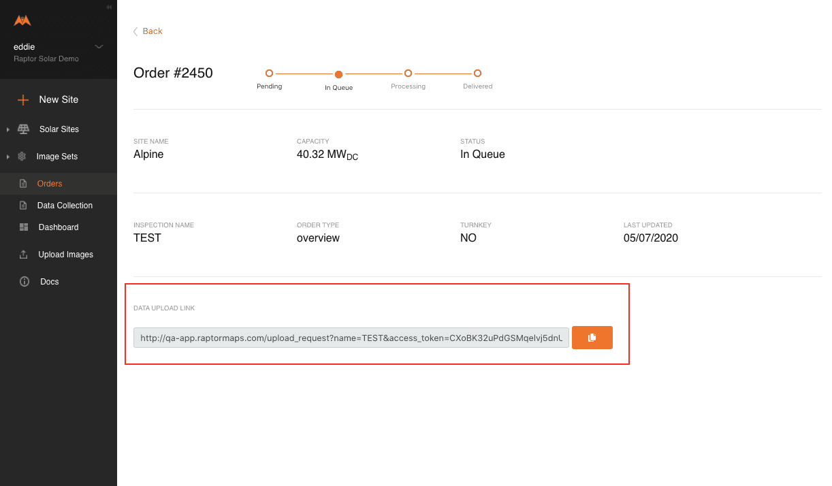Collapse the sidebar with top arrow
This screenshot has height=486, width=832.
109,7
